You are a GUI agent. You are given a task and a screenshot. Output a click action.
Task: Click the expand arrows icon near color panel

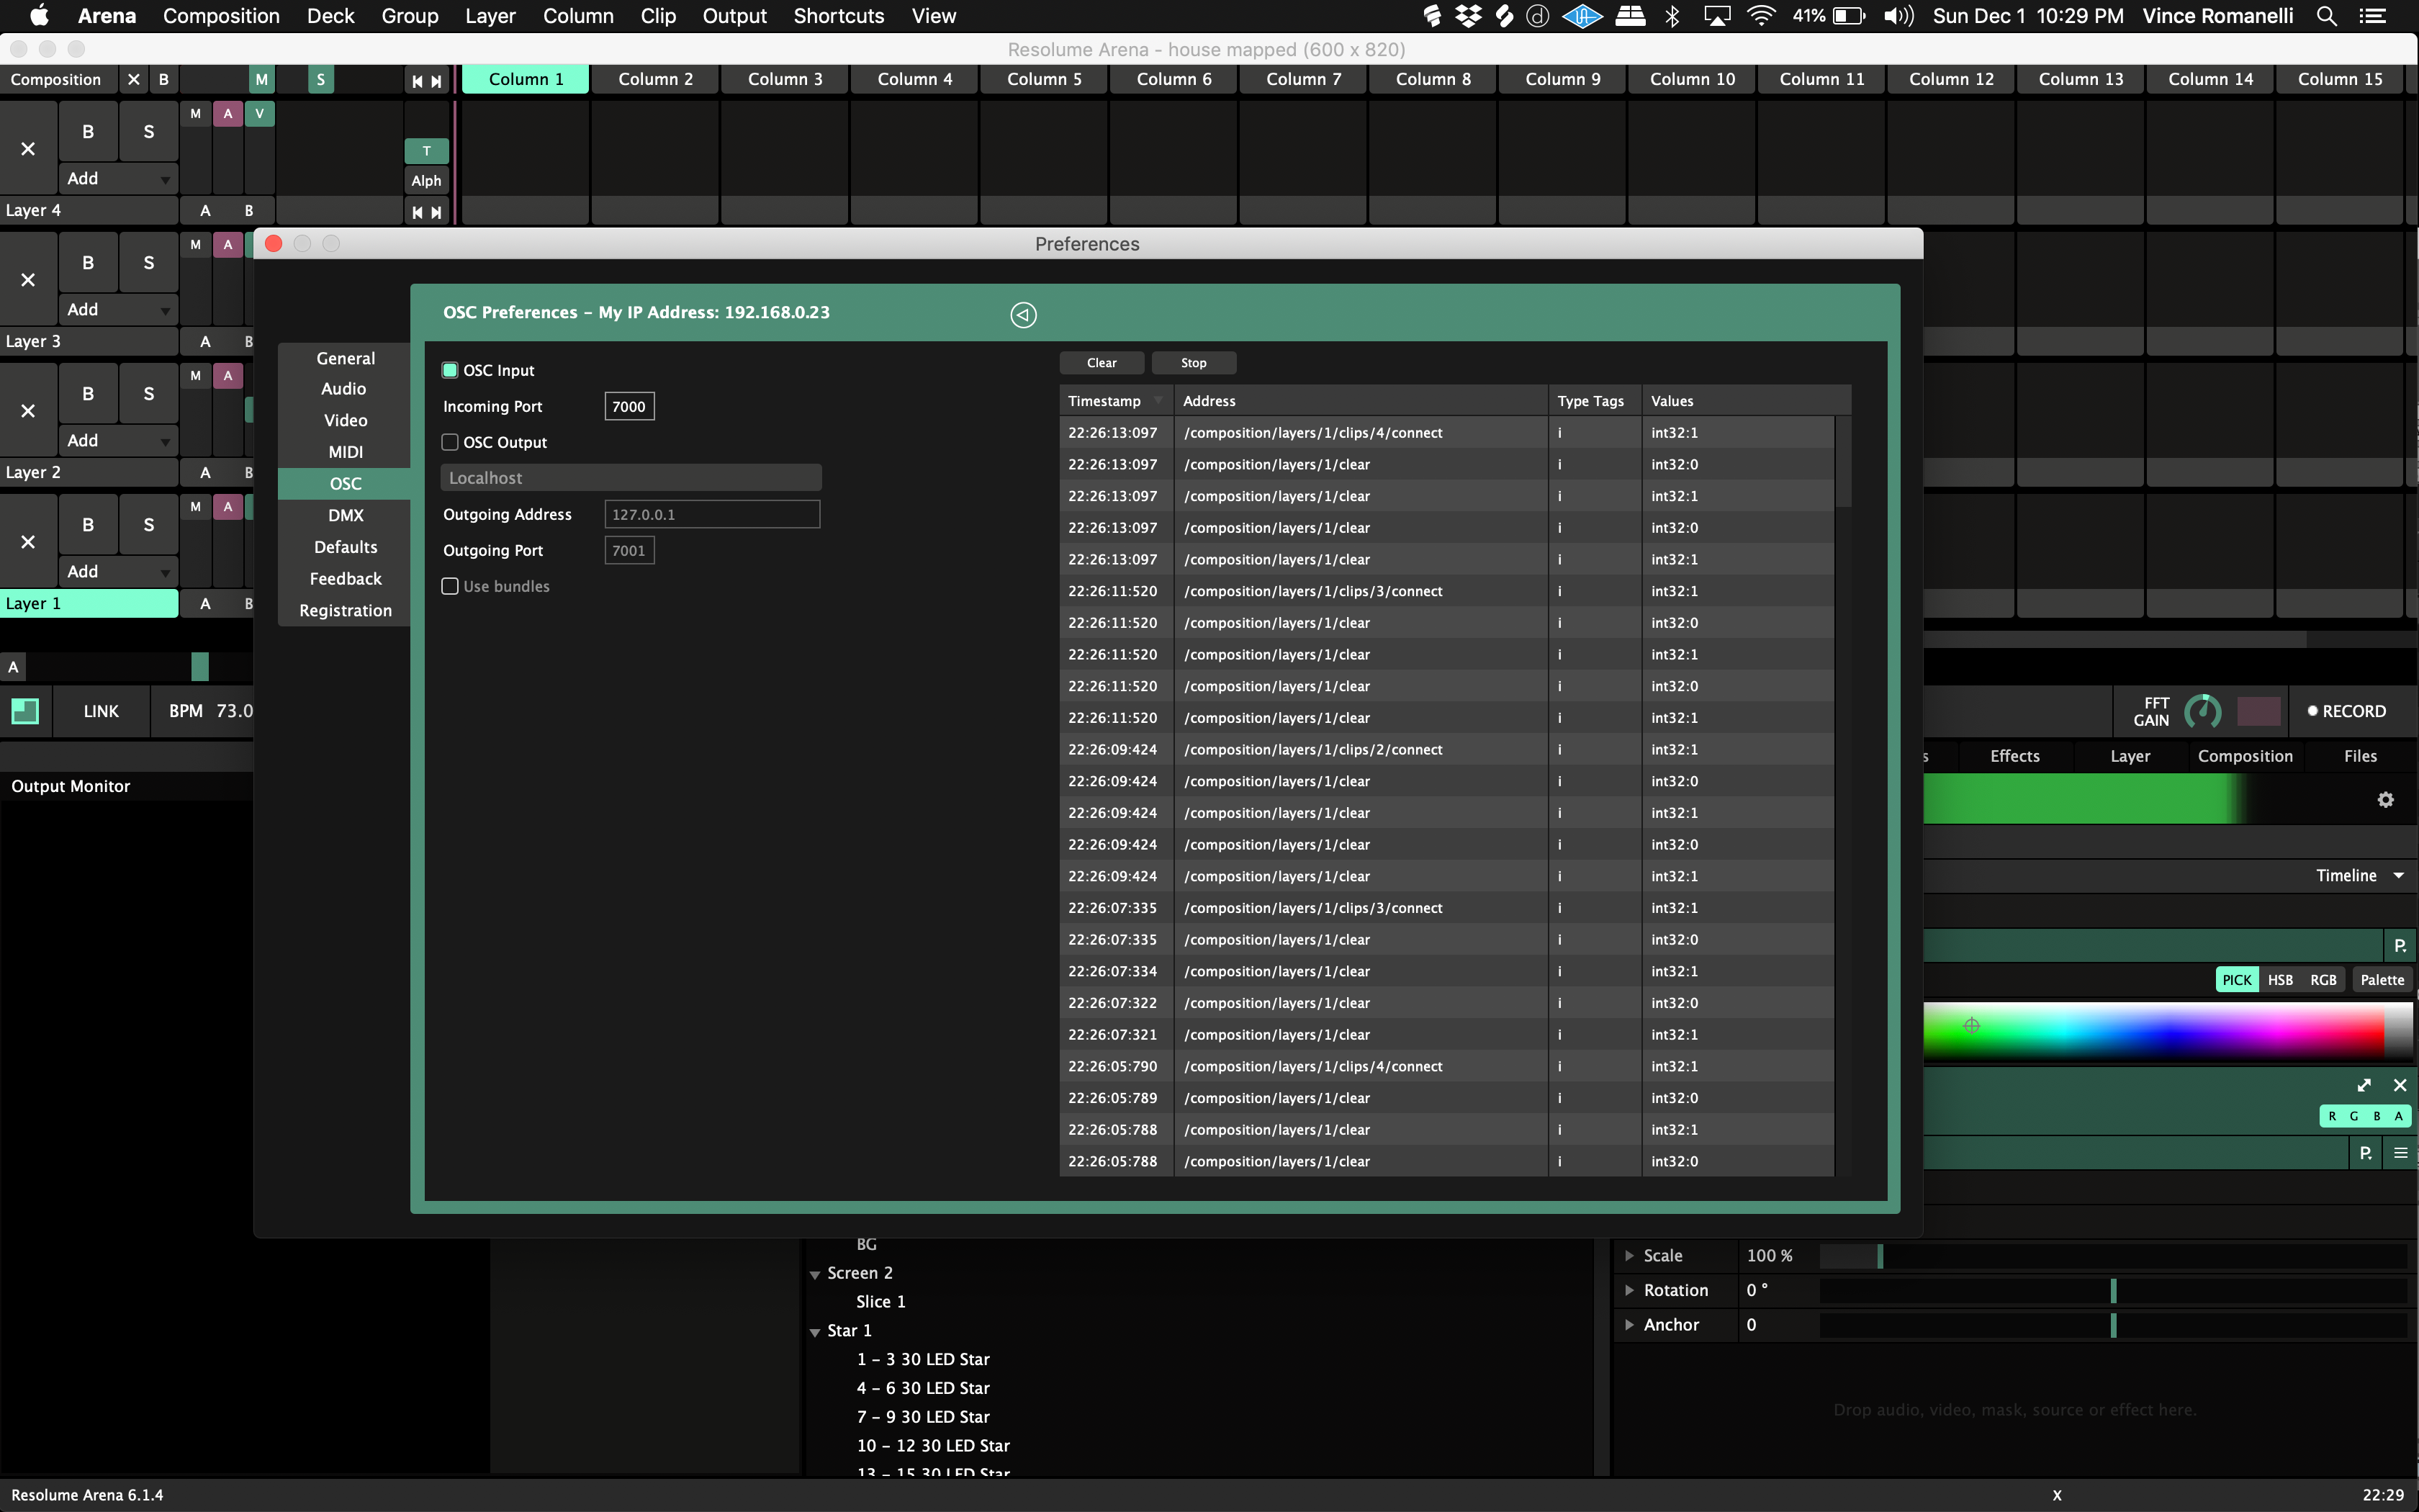[x=2364, y=1085]
